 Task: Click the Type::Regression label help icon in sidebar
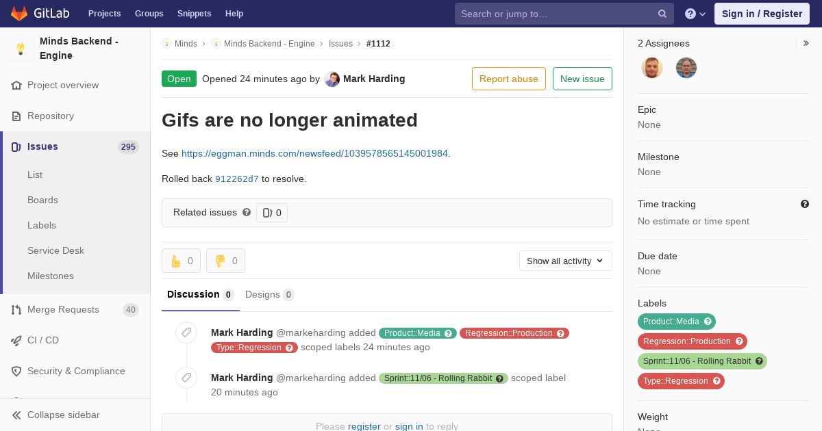point(717,381)
